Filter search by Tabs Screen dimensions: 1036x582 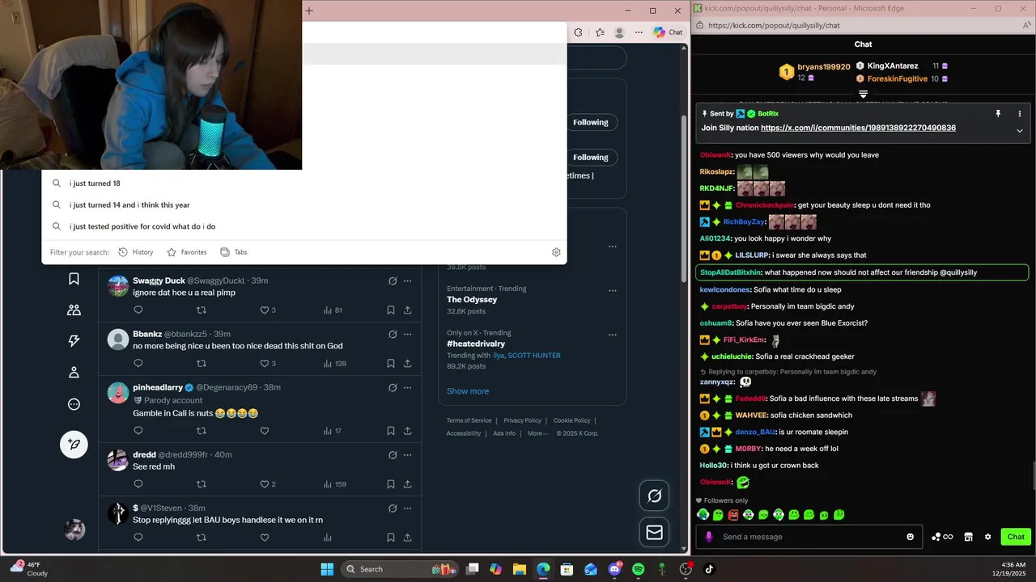pos(233,252)
